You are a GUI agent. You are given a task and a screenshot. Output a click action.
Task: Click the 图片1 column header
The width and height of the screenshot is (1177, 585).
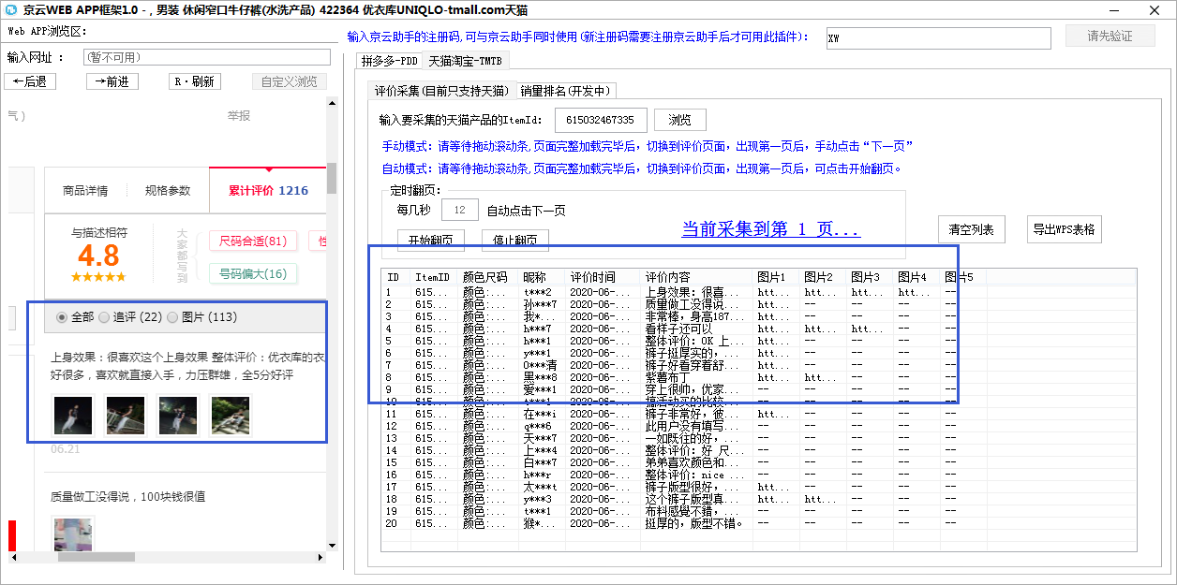point(778,277)
